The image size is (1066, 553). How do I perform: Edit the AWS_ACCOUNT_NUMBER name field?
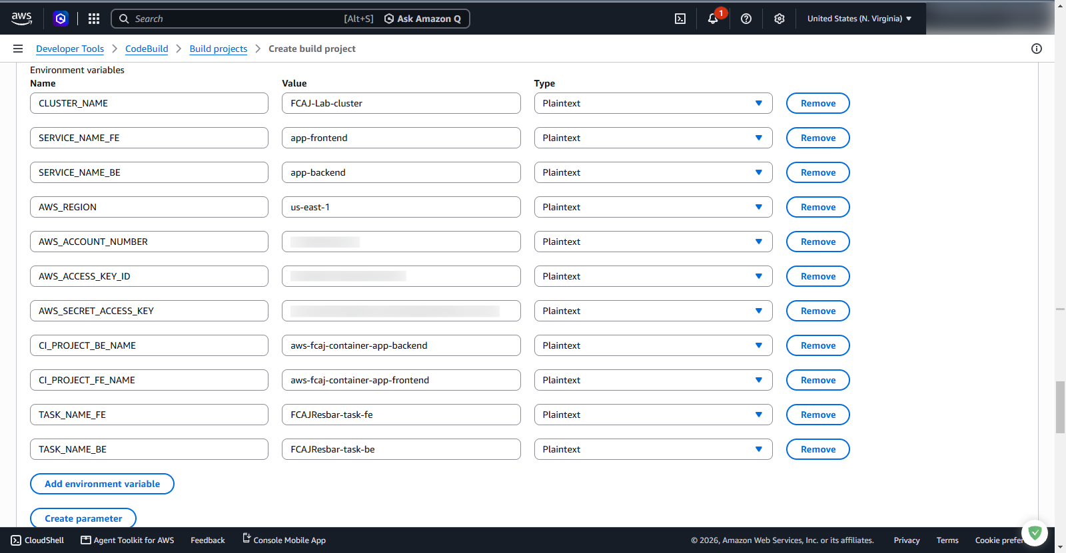pyautogui.click(x=149, y=242)
